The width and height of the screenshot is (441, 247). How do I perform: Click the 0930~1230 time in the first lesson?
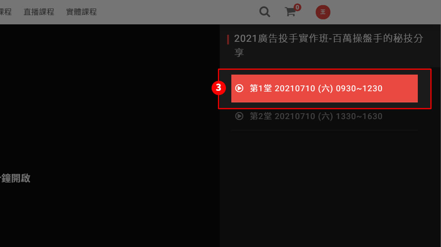[x=359, y=89]
